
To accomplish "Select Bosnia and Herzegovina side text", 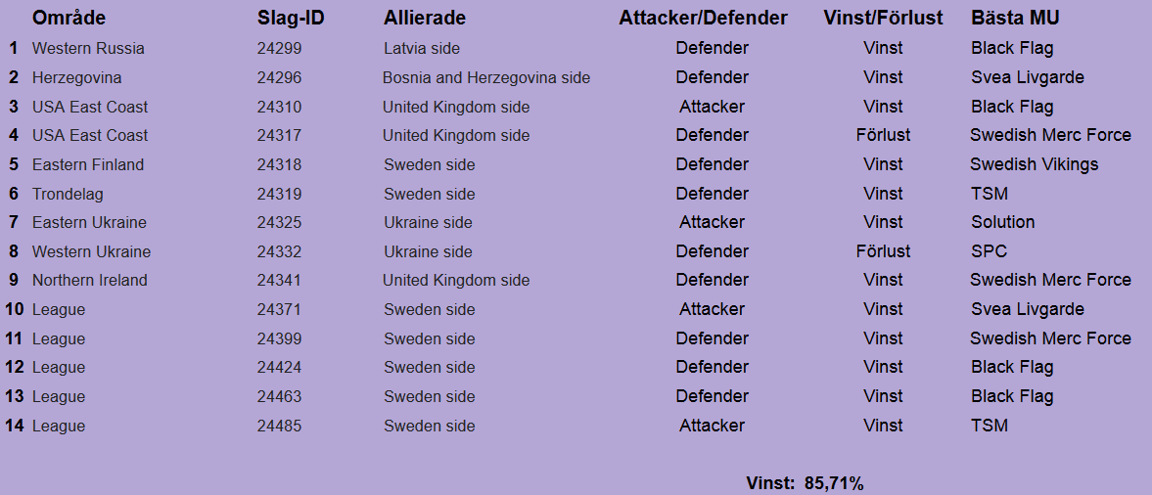I will pyautogui.click(x=486, y=77).
